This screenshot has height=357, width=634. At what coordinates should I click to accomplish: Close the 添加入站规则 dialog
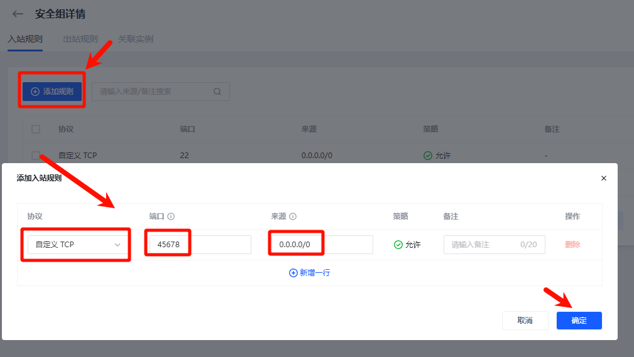click(x=604, y=178)
